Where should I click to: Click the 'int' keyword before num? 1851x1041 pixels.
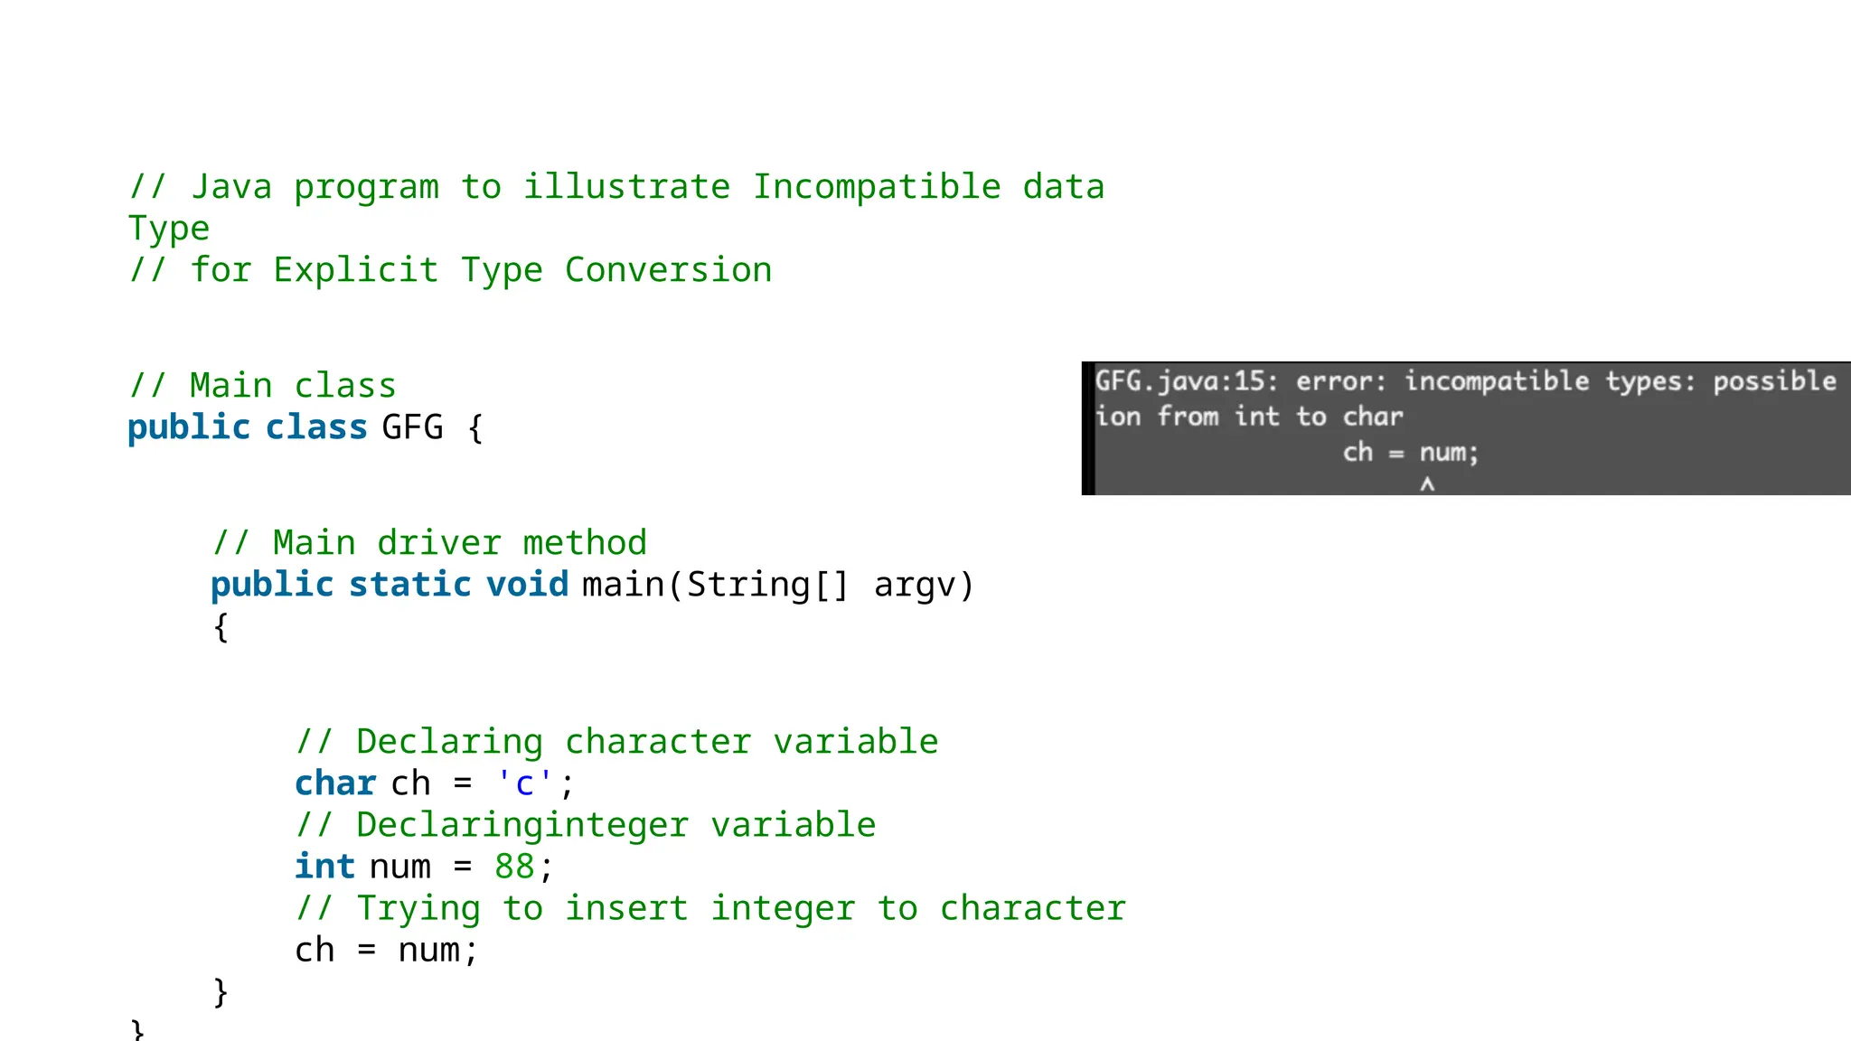[x=324, y=867]
